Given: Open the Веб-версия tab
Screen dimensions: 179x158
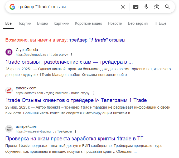Looking at the screenshot, I should [x=138, y=23].
